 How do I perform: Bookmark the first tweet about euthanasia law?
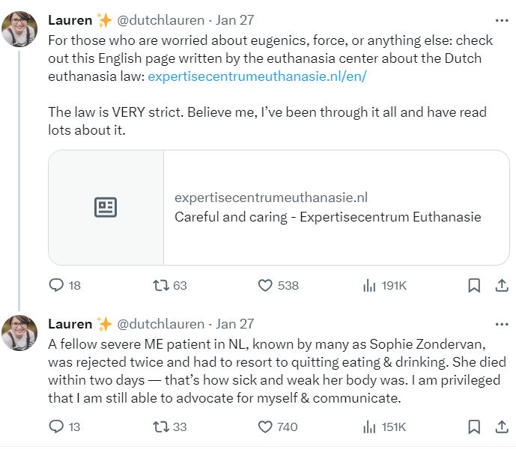coord(474,285)
